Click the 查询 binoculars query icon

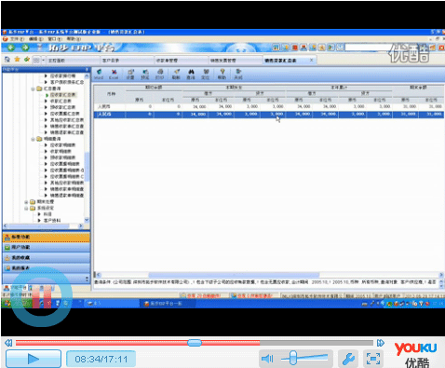click(191, 75)
